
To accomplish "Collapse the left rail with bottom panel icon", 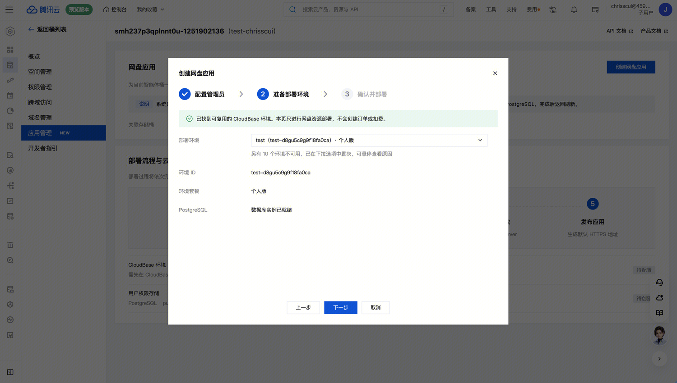I will point(10,372).
